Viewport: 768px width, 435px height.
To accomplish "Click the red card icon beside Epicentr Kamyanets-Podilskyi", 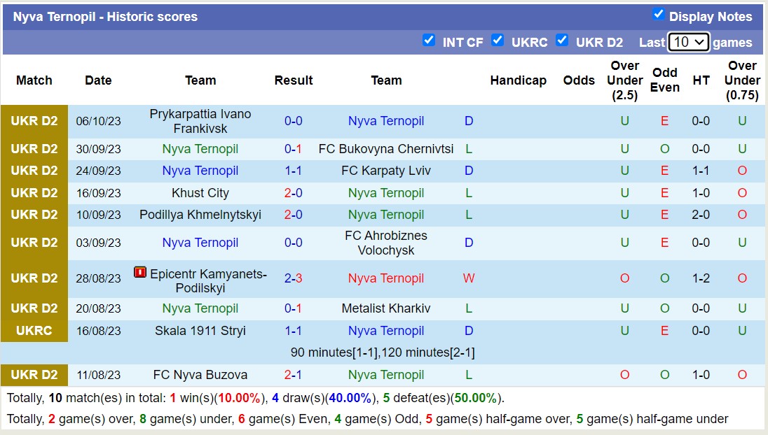I will (x=142, y=273).
